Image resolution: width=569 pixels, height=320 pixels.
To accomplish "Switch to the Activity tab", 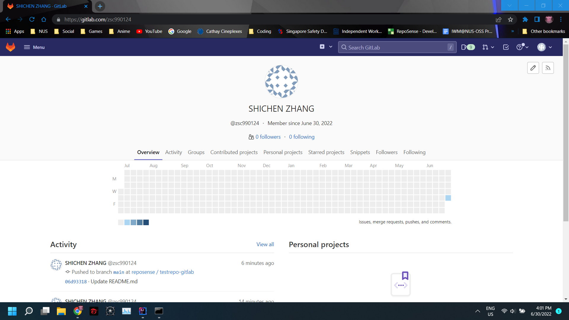I will [x=173, y=152].
